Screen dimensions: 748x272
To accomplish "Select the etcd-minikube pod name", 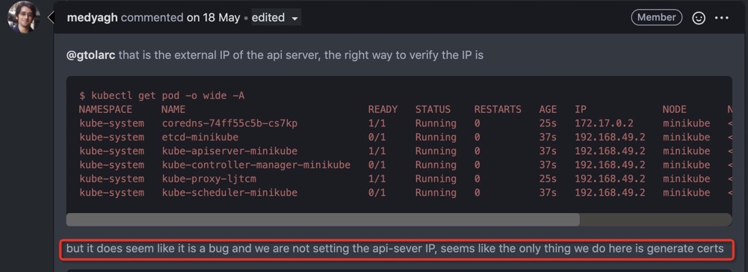I will click(200, 137).
